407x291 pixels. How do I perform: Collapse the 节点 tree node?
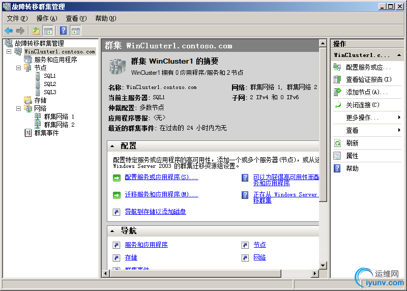pos(18,68)
